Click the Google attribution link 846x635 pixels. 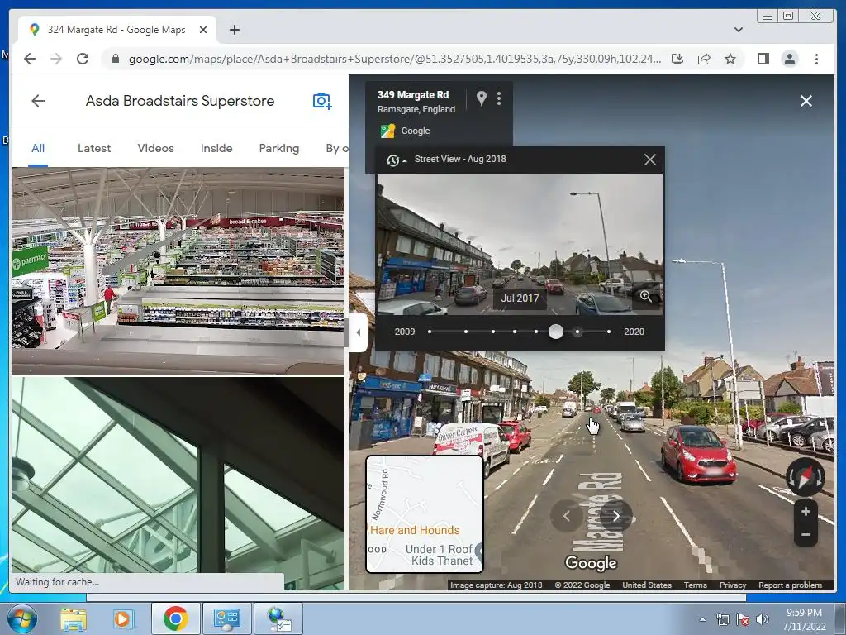click(415, 131)
